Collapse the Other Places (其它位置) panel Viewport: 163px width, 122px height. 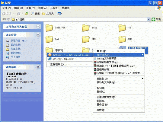pyautogui.click(x=38, y=35)
